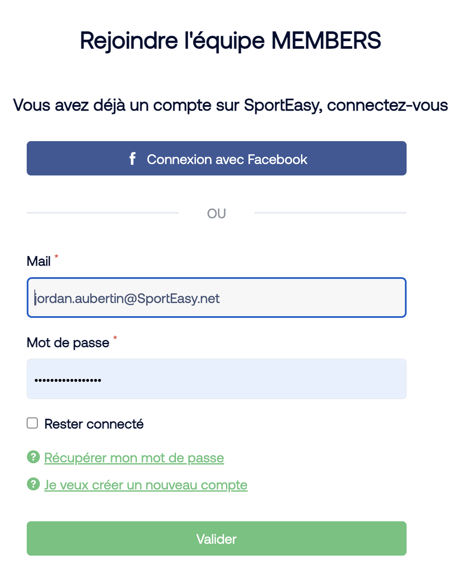Screen dimensions: 463x573
Task: Click the Vous avez déjà un compte subtitle
Action: (x=231, y=105)
